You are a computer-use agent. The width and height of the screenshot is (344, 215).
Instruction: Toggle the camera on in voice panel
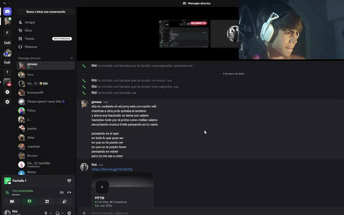(12, 201)
